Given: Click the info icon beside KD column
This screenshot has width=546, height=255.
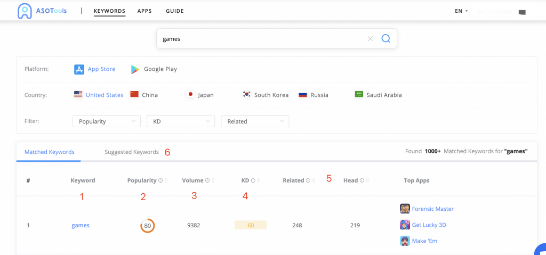Looking at the screenshot, I should tap(253, 180).
